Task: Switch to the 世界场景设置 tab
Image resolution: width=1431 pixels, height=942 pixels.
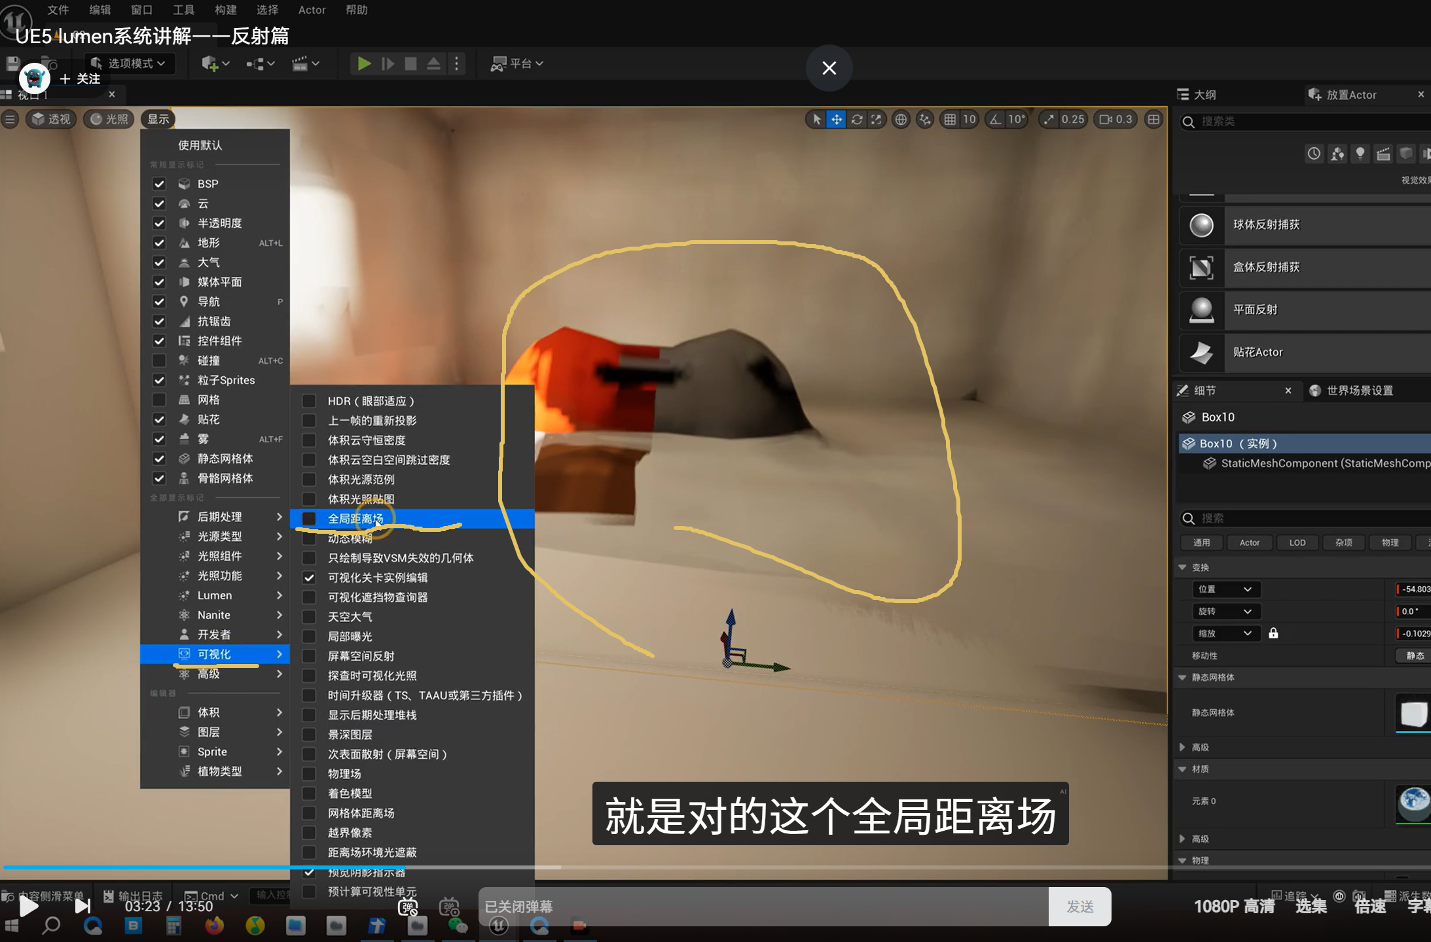Action: click(x=1352, y=391)
